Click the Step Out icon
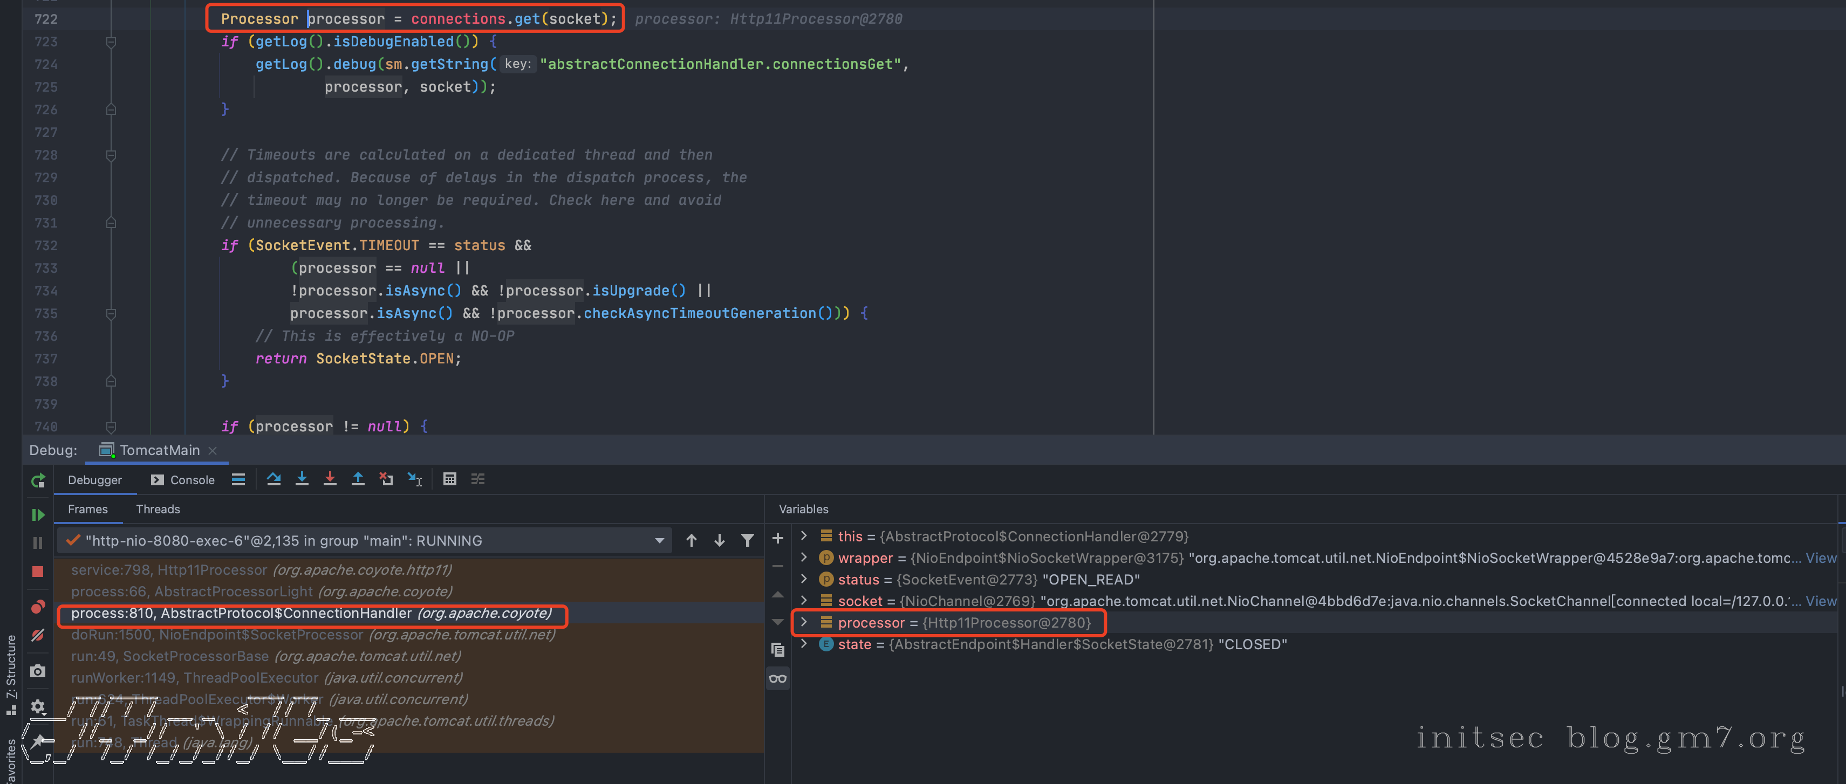The height and width of the screenshot is (784, 1846). pyautogui.click(x=358, y=479)
